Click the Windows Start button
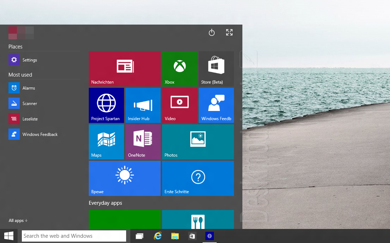The image size is (390, 243). [x=9, y=236]
